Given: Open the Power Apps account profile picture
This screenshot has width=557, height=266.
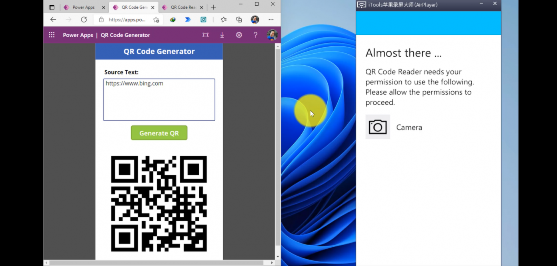Looking at the screenshot, I should pyautogui.click(x=272, y=35).
